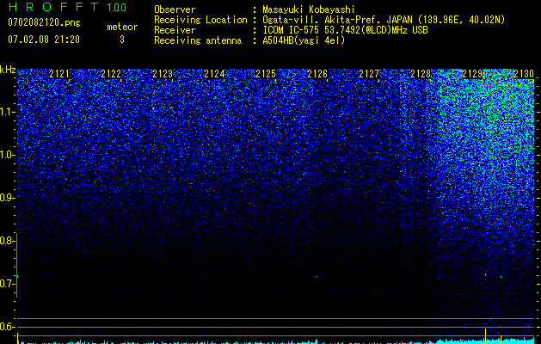Click the 0.6 kHz axis label

tap(7, 327)
